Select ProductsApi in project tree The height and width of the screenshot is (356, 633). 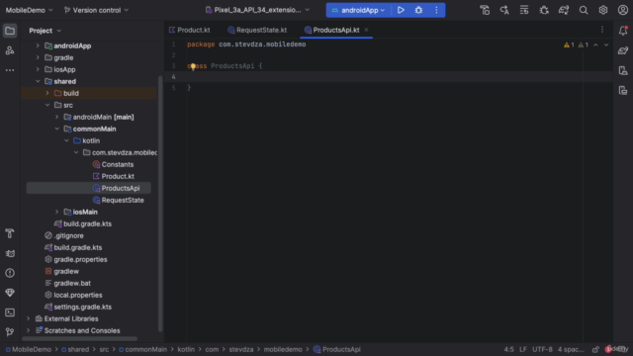(121, 188)
